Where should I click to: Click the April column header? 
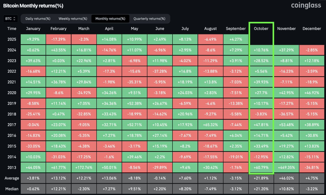click(109, 29)
